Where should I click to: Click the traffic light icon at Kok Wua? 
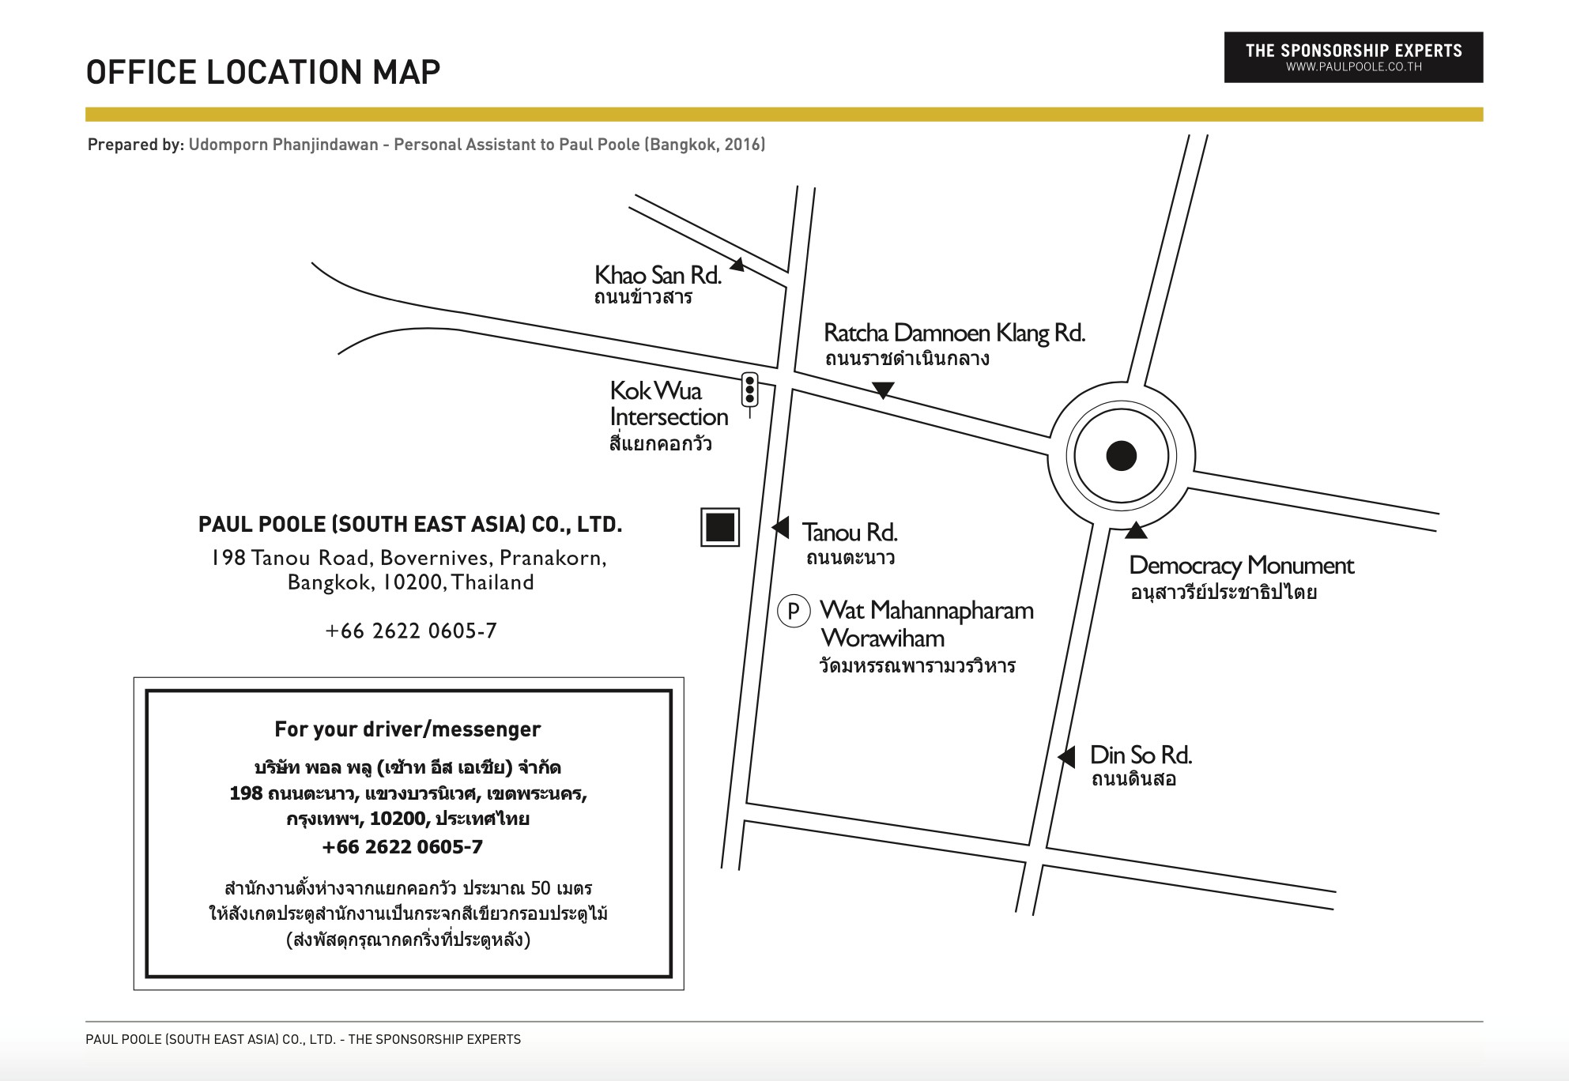pos(749,390)
